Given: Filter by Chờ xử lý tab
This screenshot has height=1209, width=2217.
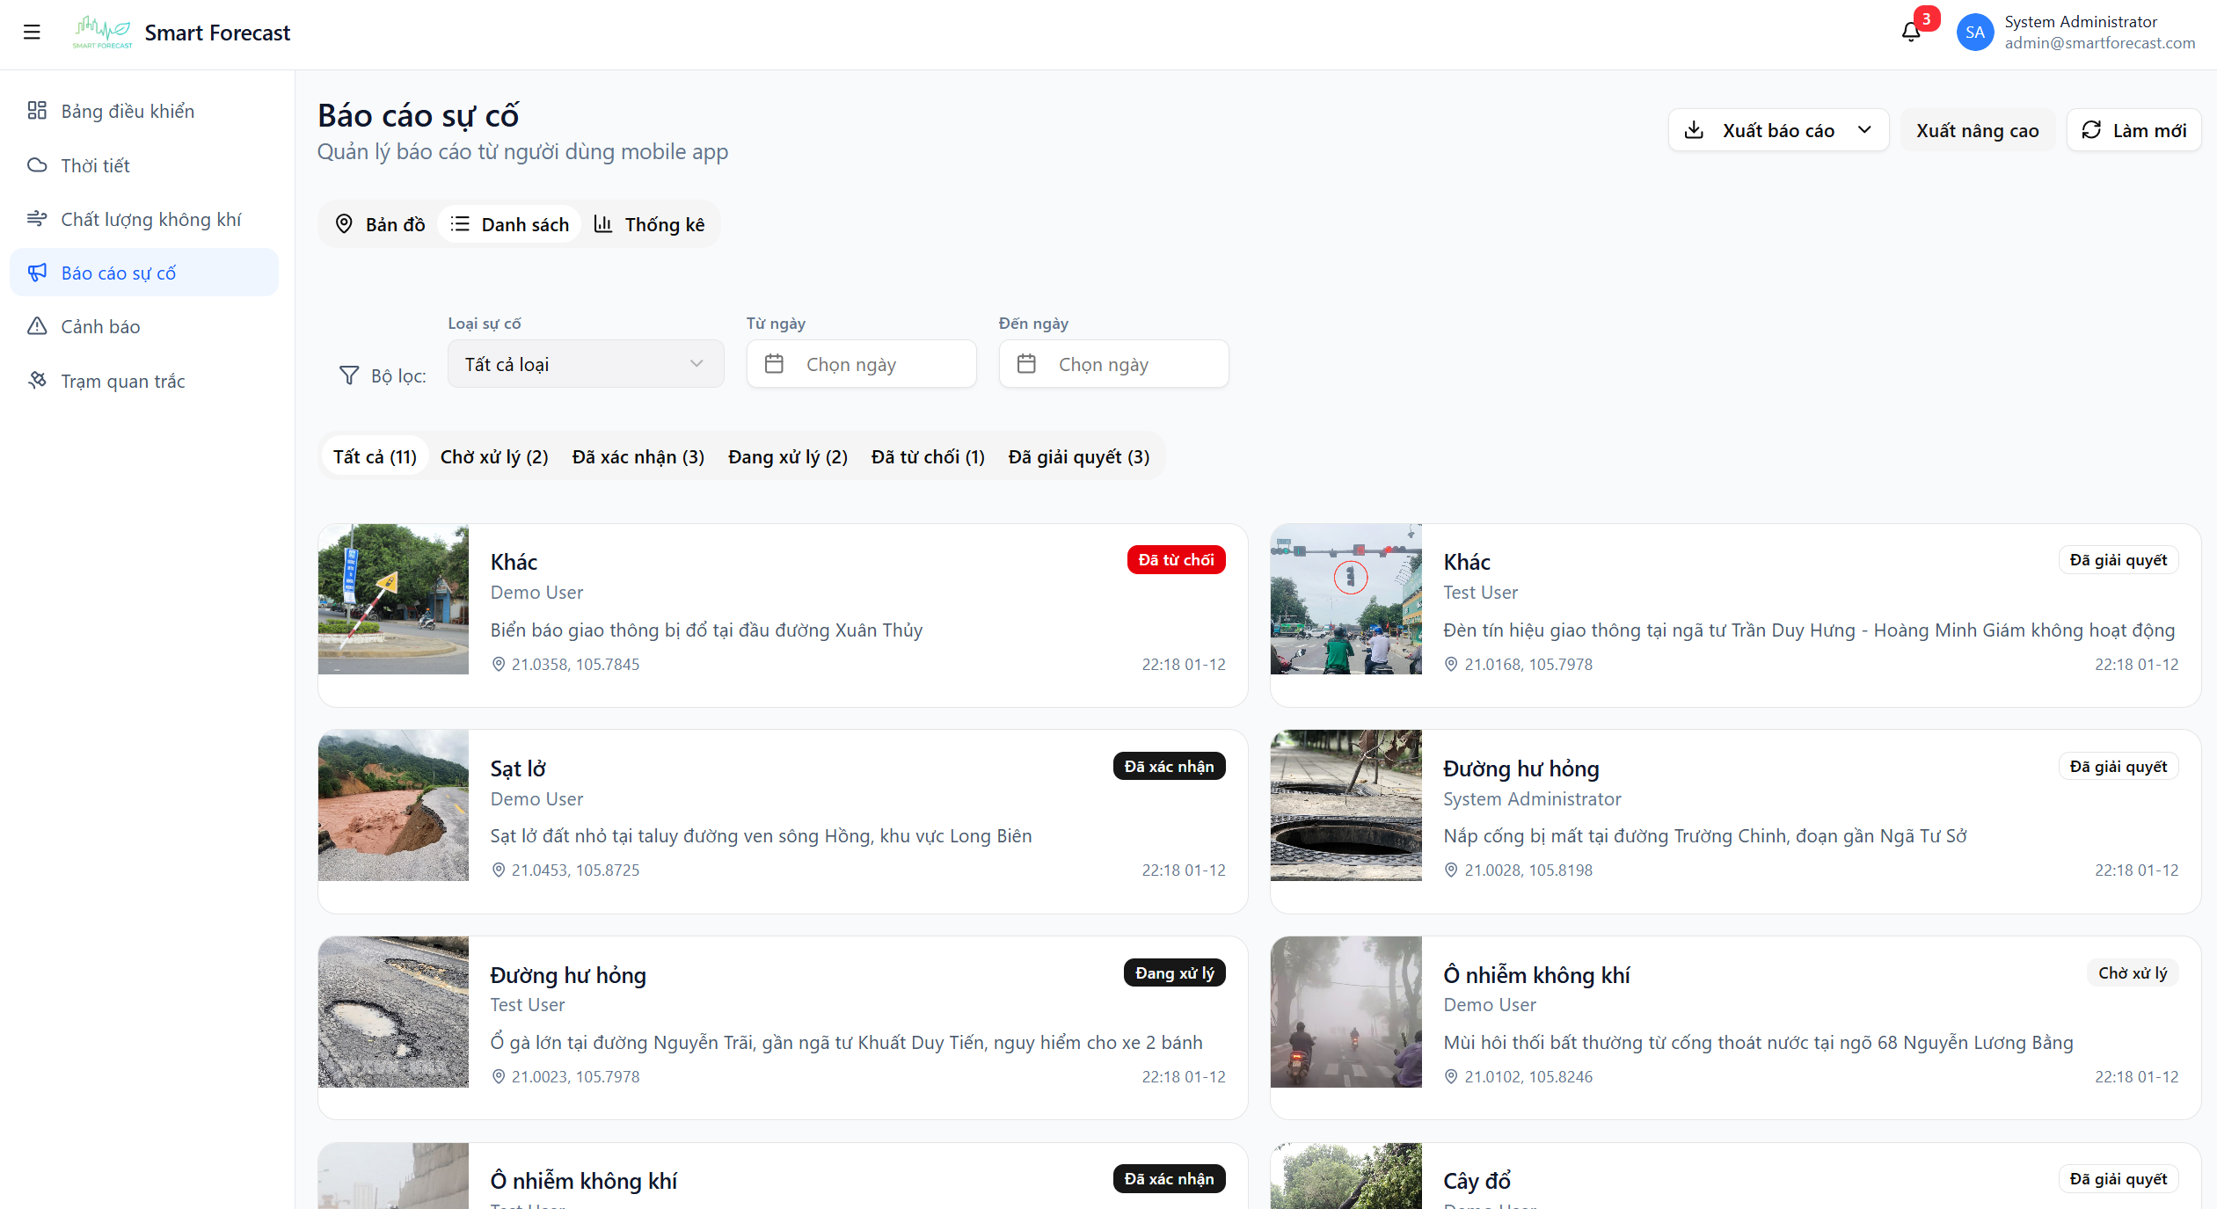Looking at the screenshot, I should (493, 456).
